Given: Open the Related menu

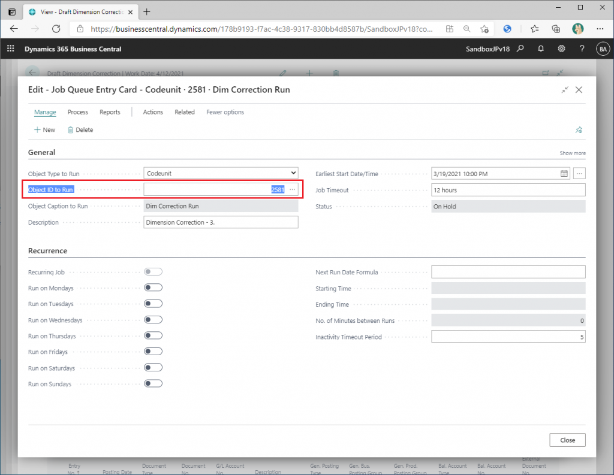Looking at the screenshot, I should coord(185,112).
